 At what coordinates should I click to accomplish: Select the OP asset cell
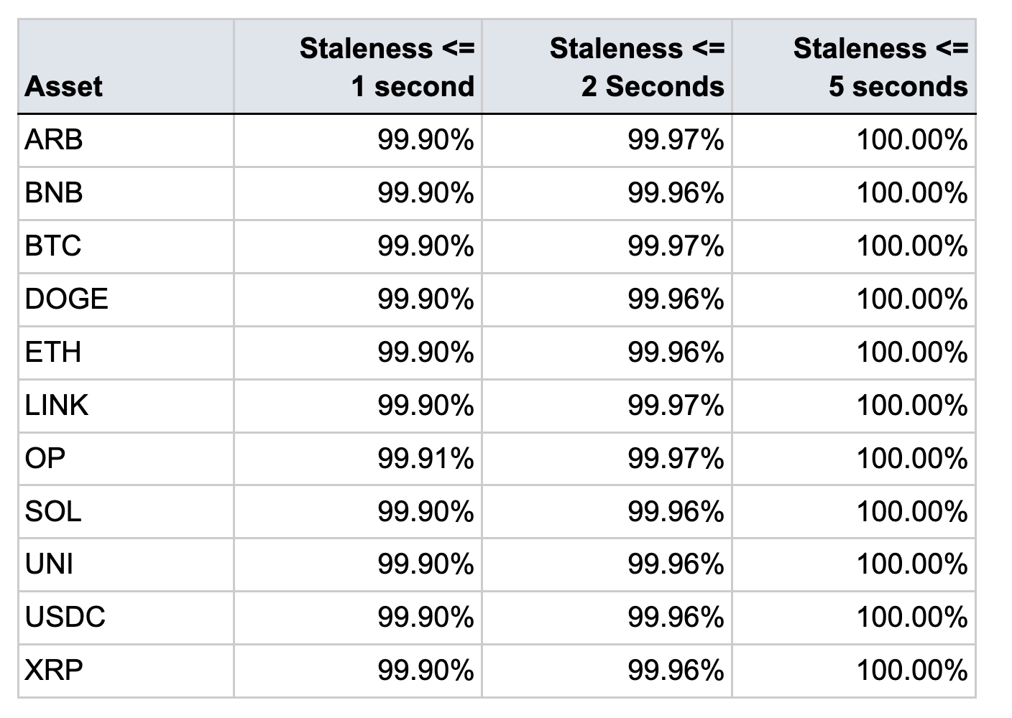pyautogui.click(x=45, y=458)
